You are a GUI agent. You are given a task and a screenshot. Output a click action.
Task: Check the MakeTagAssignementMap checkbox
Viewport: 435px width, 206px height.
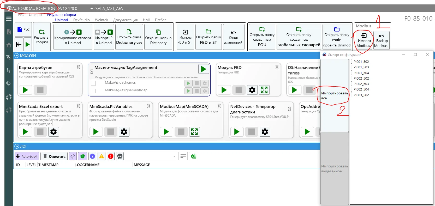coord(93,91)
